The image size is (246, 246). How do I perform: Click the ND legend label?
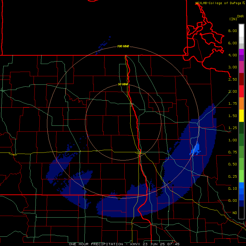pyautogui.click(x=235, y=213)
